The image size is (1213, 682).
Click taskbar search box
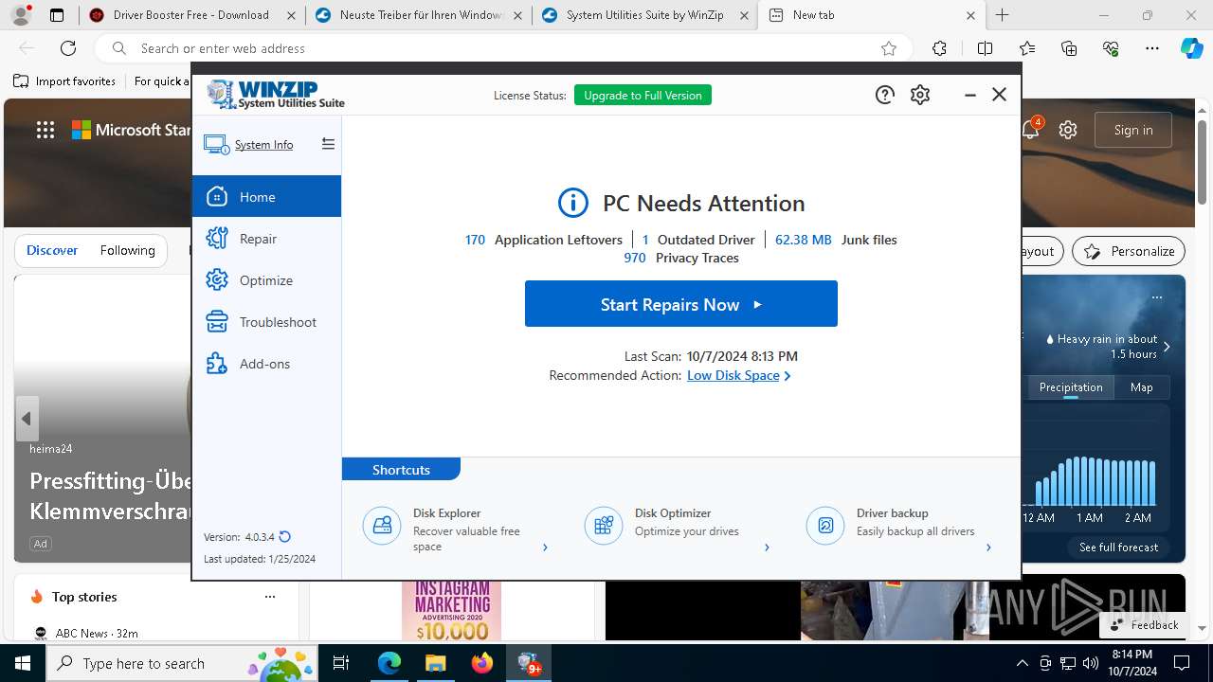click(182, 663)
